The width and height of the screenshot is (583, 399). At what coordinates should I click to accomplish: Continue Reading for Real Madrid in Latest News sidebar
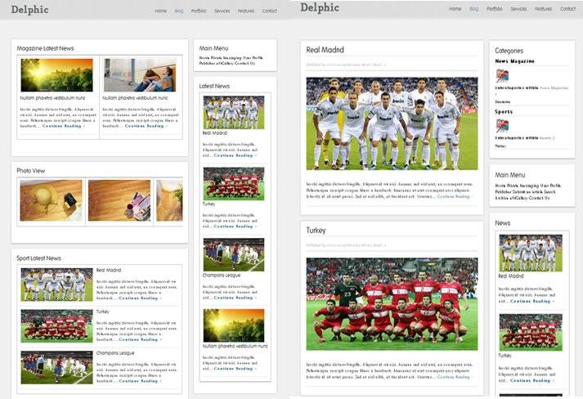235,155
